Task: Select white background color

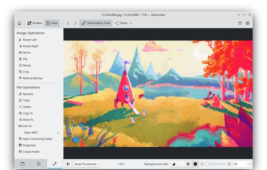Action: (x=181, y=164)
